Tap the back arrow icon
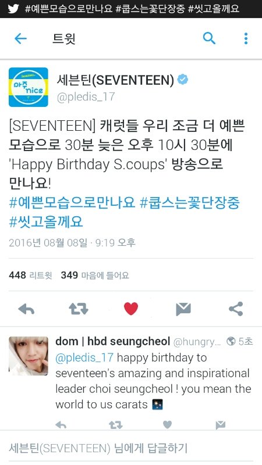 (x=20, y=38)
